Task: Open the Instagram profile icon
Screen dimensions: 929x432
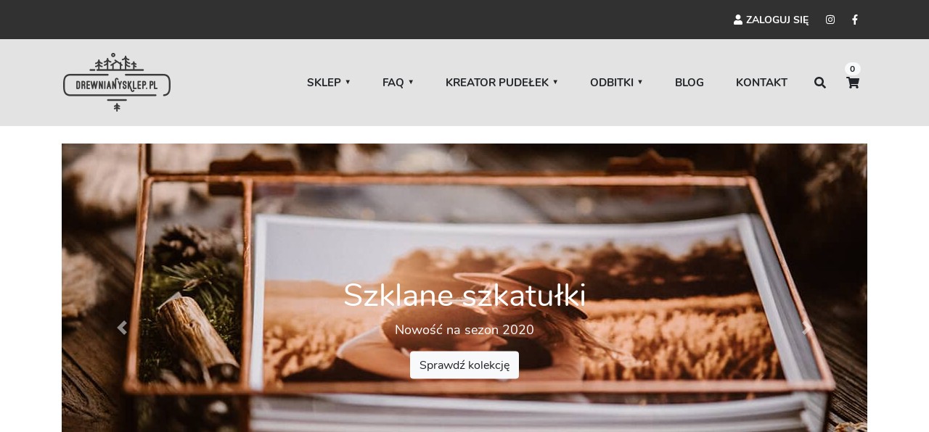Action: click(x=830, y=20)
